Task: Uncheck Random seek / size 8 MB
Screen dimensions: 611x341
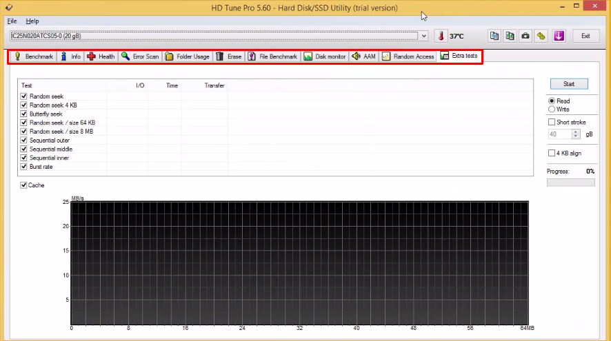Action: (x=23, y=132)
